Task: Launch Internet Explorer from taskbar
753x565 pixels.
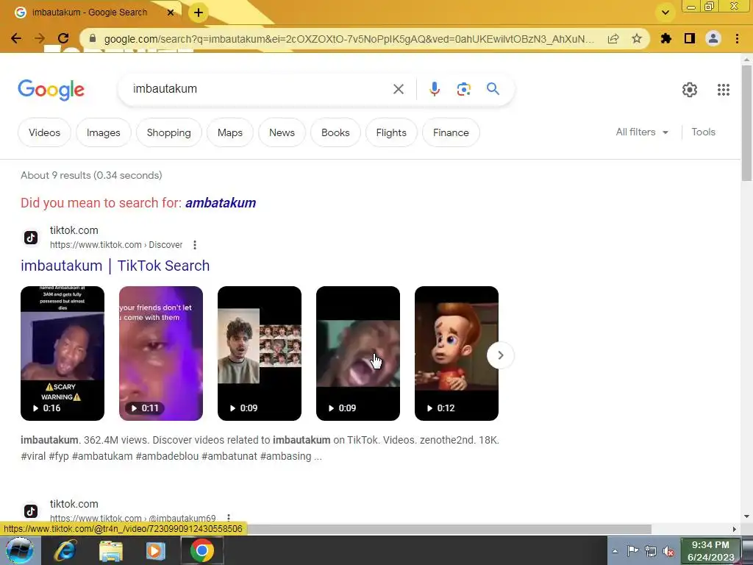Action: pyautogui.click(x=65, y=551)
